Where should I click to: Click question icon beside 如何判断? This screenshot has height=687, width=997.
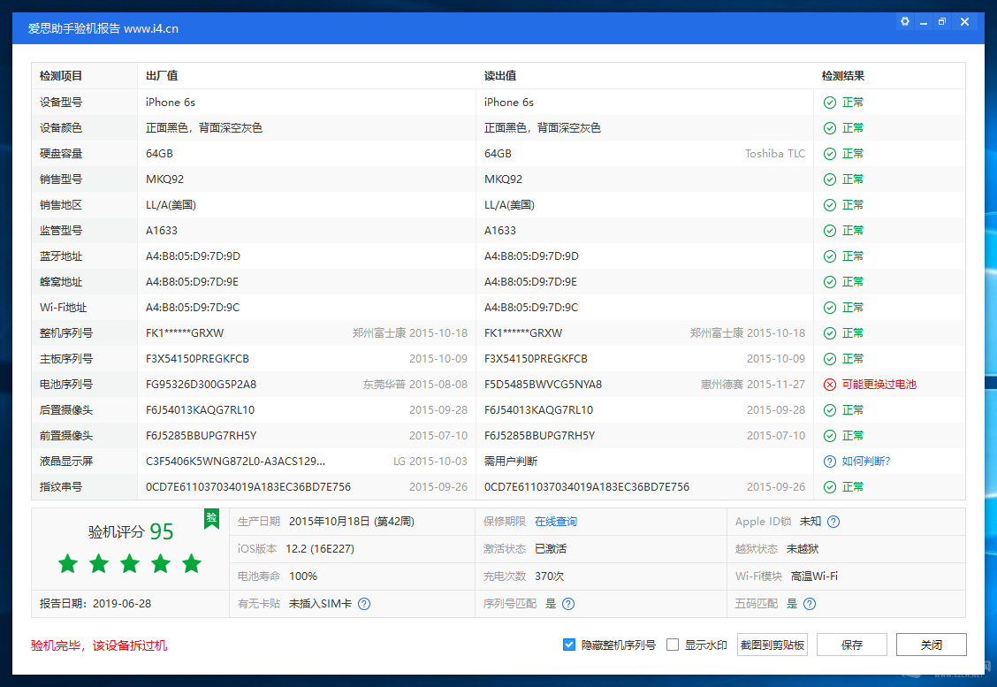[x=830, y=462]
